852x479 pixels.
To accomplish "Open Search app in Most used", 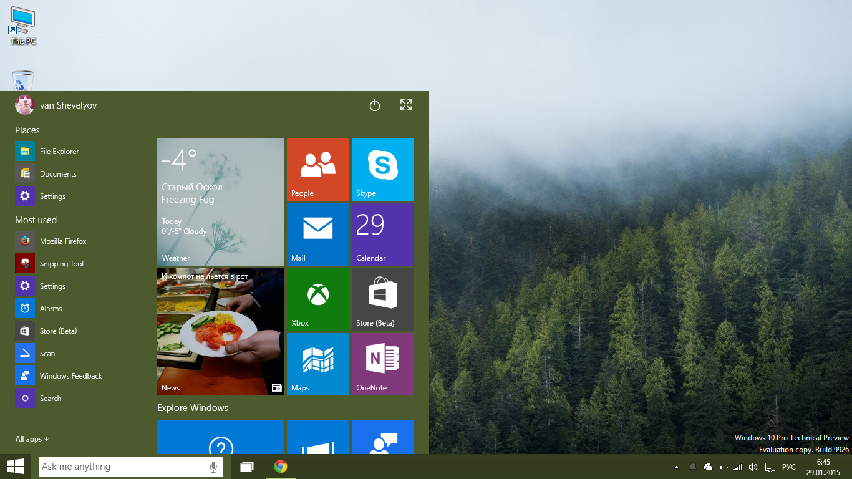I will pyautogui.click(x=79, y=398).
